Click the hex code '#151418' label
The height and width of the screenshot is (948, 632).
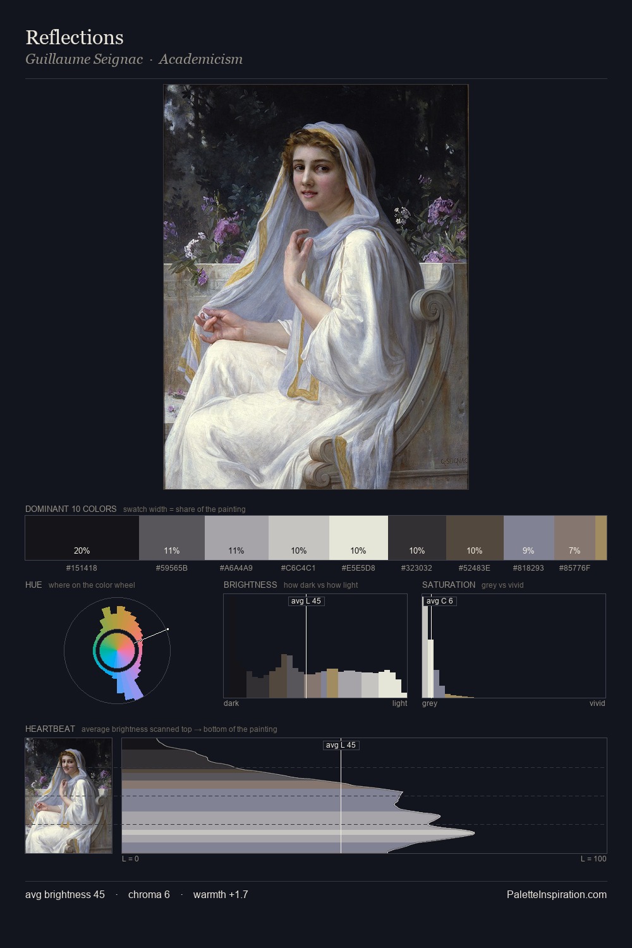point(82,568)
